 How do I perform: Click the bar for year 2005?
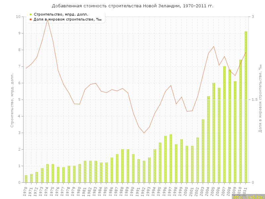[214, 133]
